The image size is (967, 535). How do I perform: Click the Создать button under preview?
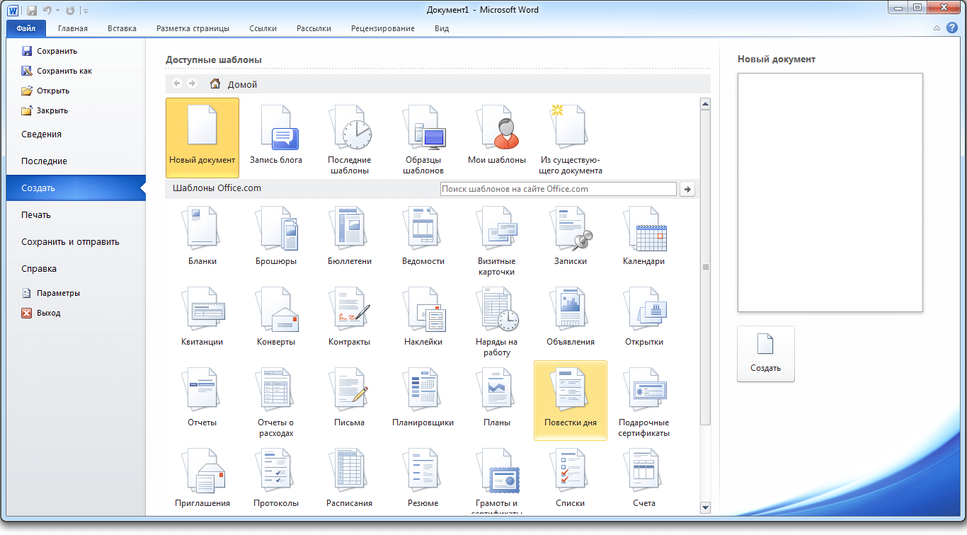766,354
